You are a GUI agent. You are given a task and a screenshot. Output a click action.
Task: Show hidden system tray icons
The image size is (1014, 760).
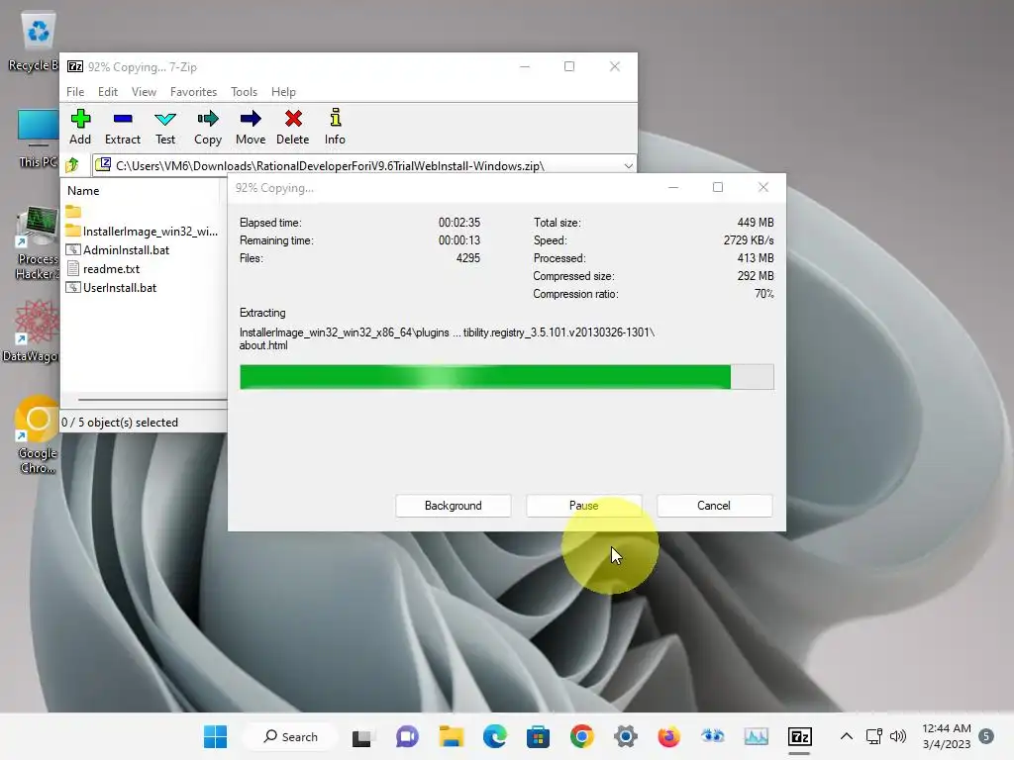[846, 736]
